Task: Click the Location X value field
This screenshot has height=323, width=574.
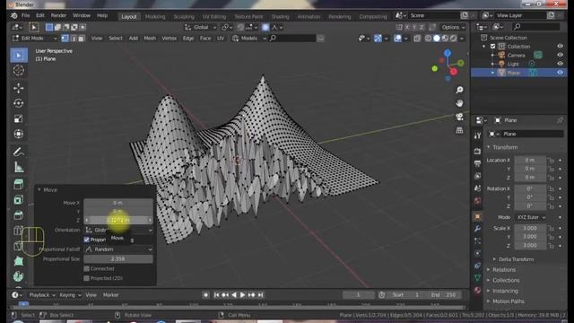Action: [x=530, y=160]
